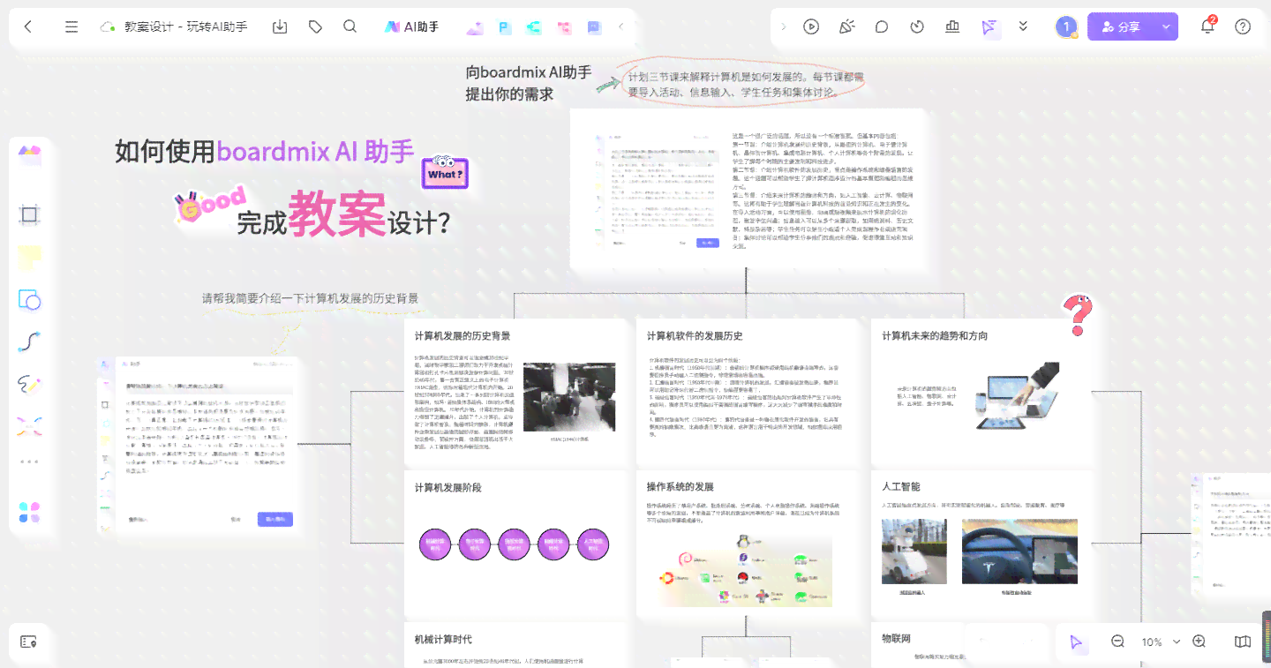Click the bottom-left layers panel icon
The image size is (1271, 668).
click(x=28, y=642)
